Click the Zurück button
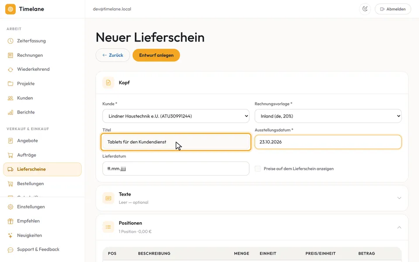 pos(113,55)
